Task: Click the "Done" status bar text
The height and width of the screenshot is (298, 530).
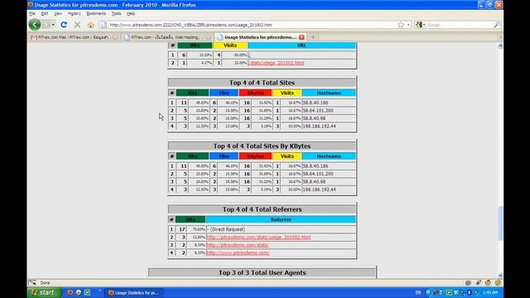Action: pyautogui.click(x=45, y=283)
